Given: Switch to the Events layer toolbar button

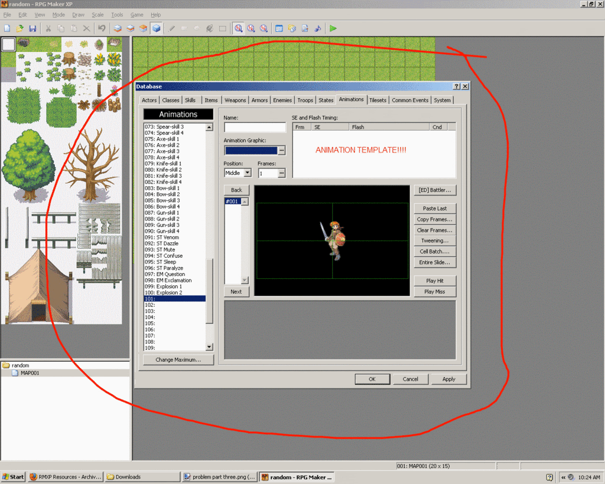Looking at the screenshot, I should (156, 28).
